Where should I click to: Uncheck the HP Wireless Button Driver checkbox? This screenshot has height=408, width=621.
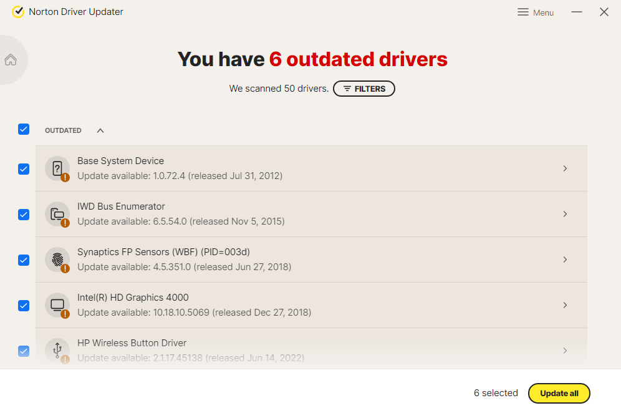click(24, 351)
